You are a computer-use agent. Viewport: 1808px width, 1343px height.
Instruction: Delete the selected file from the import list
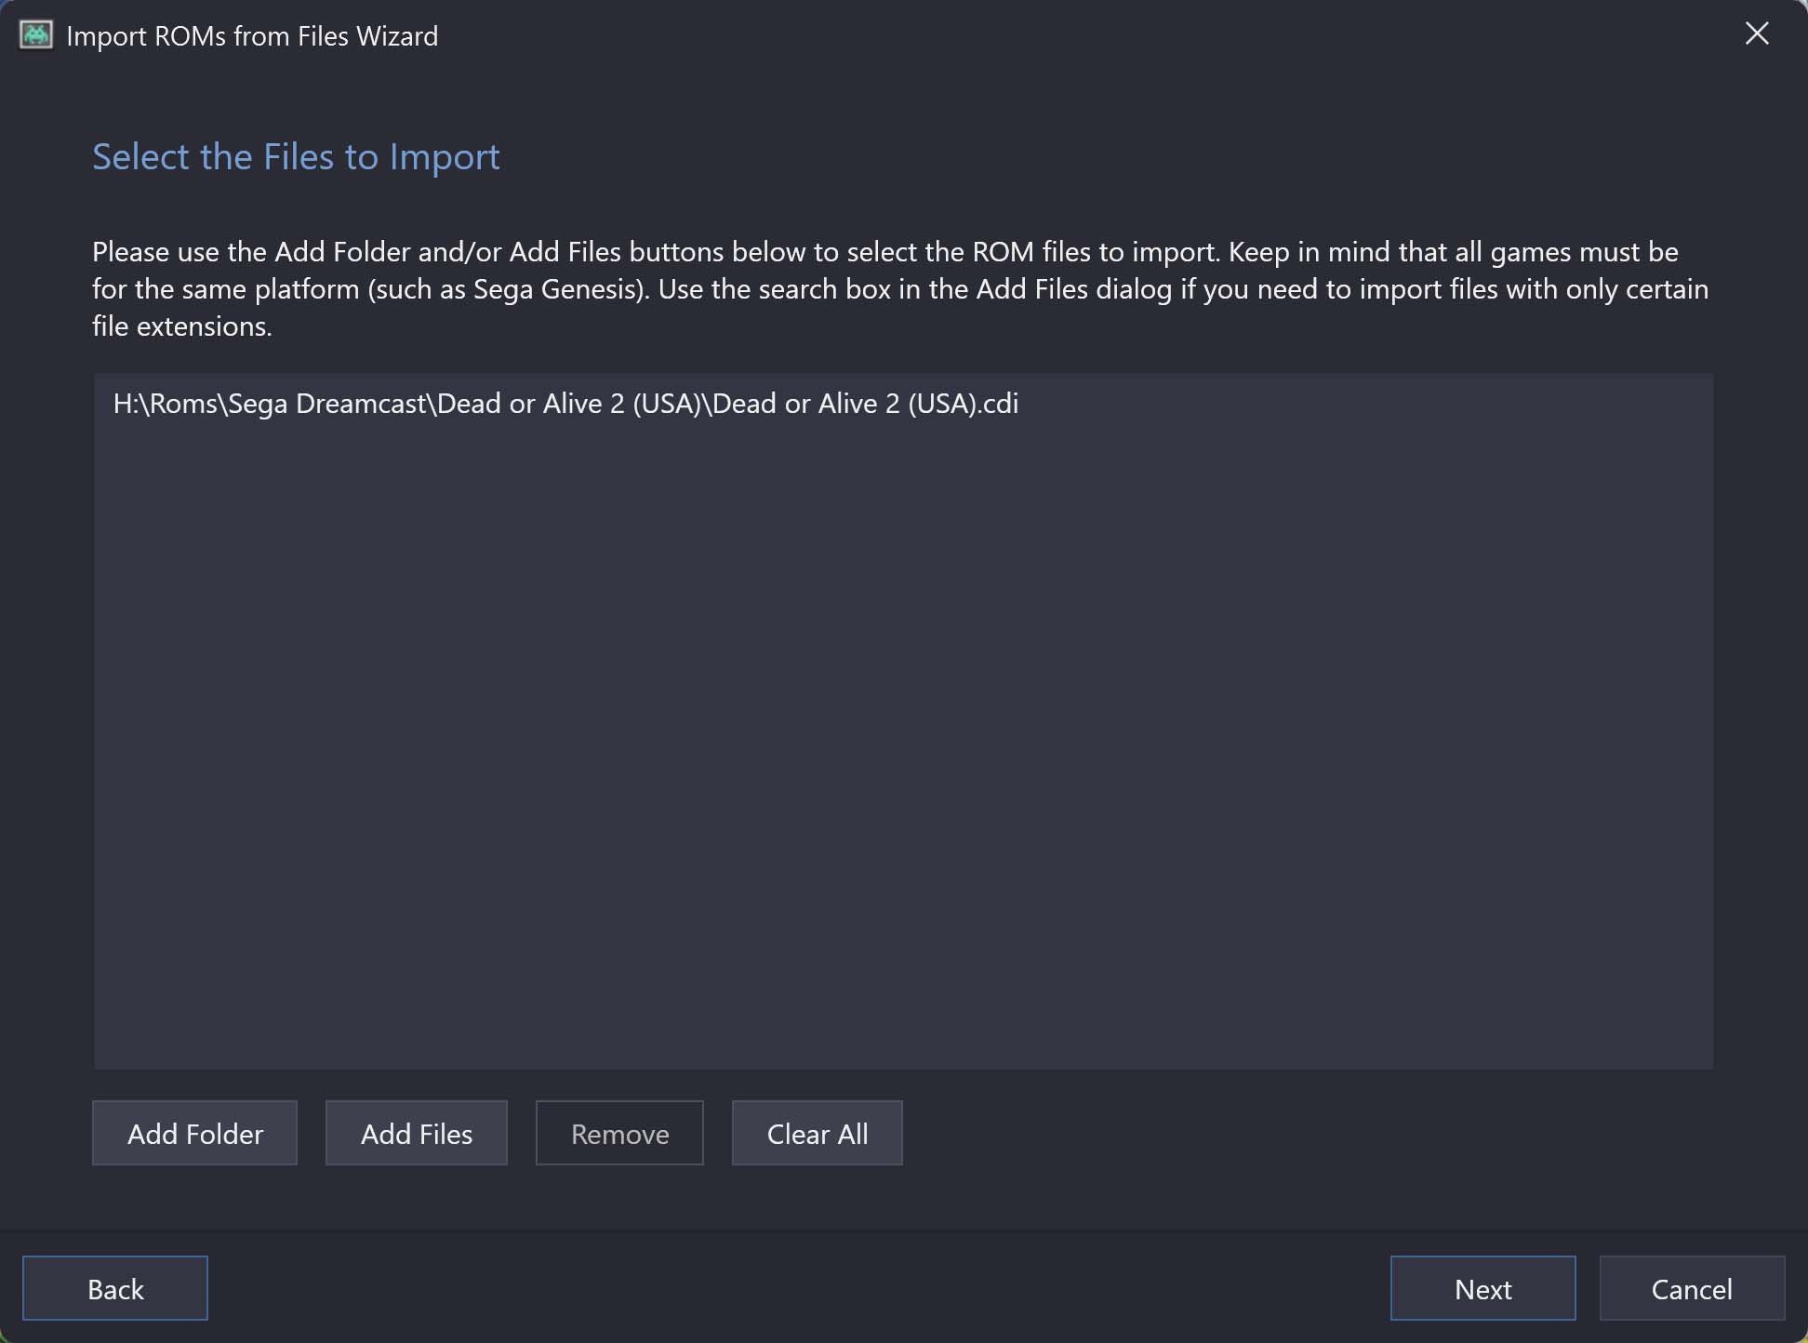619,1133
